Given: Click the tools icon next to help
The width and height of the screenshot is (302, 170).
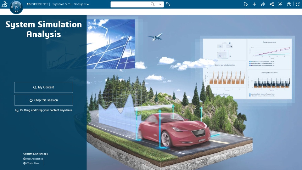Looking at the screenshot, I should coord(280,4).
